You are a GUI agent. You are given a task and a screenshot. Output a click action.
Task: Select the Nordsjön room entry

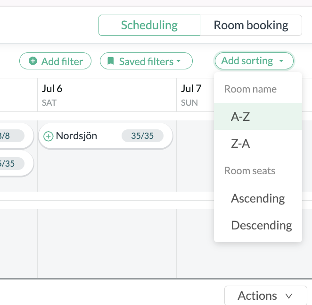point(106,136)
